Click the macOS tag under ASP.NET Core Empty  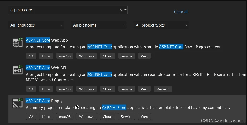65,117
